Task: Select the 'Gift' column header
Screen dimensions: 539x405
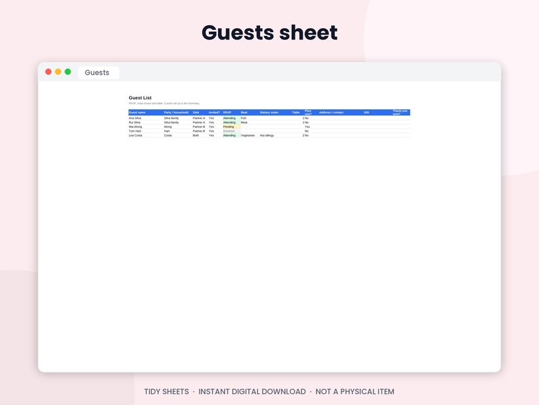Action: click(367, 113)
